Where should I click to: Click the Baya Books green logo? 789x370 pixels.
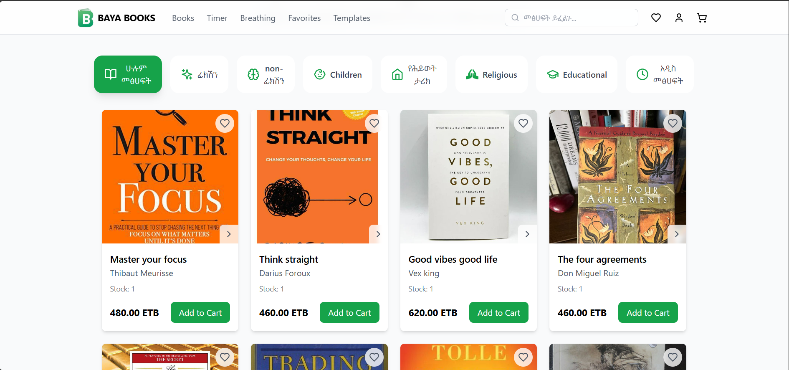86,18
